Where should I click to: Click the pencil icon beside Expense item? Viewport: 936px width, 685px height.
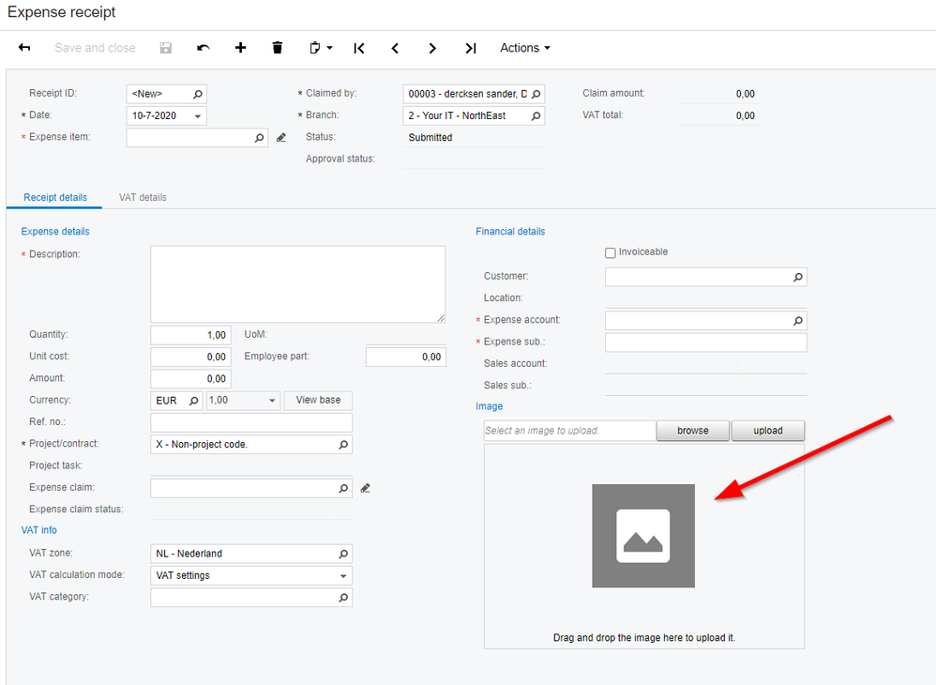point(280,138)
